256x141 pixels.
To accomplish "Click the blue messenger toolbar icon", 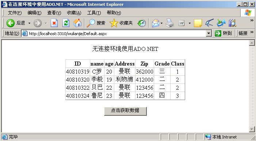I will [x=221, y=23].
